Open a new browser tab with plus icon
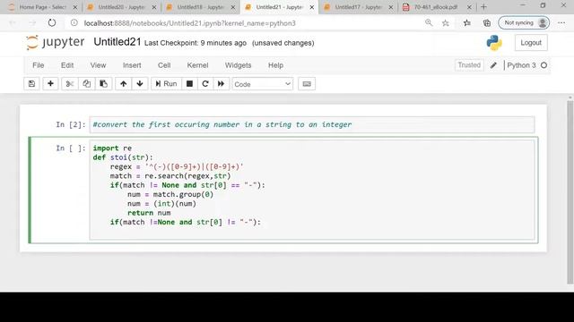Image resolution: width=574 pixels, height=322 pixels. (483, 6)
